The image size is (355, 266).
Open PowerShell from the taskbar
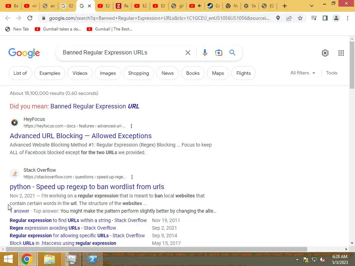pyautogui.click(x=92, y=259)
